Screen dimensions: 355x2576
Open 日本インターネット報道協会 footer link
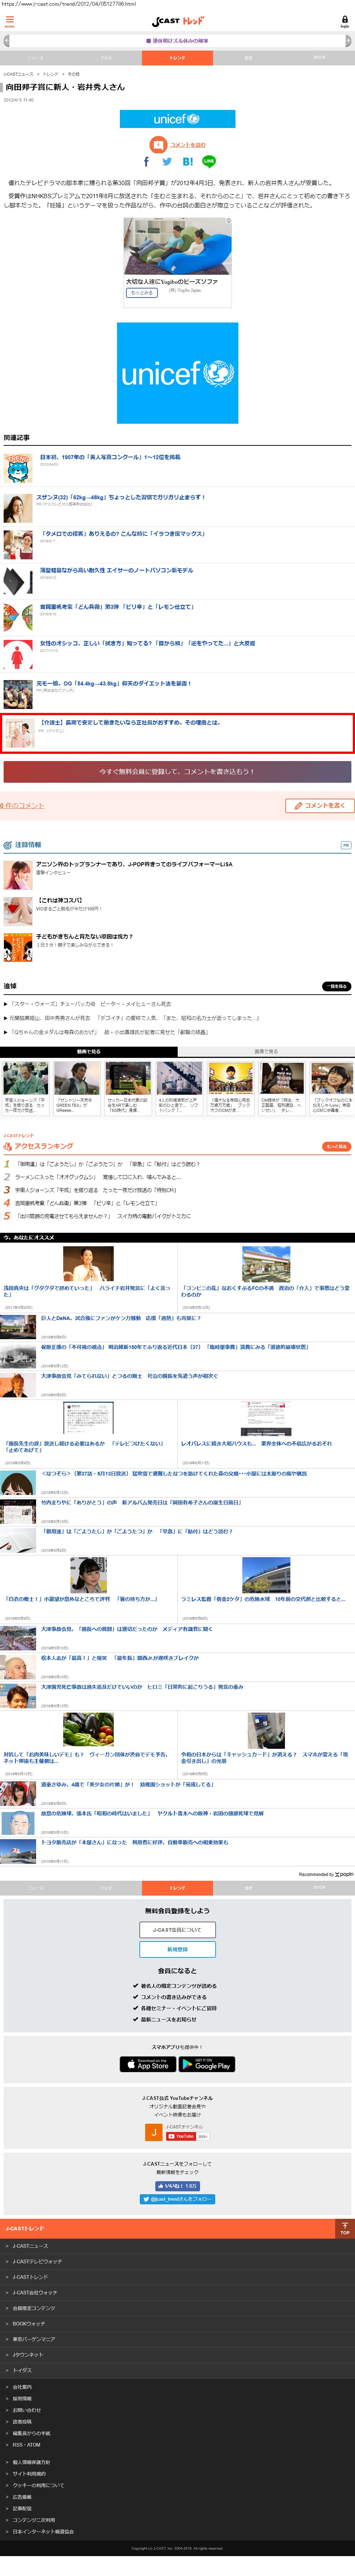point(43,2532)
